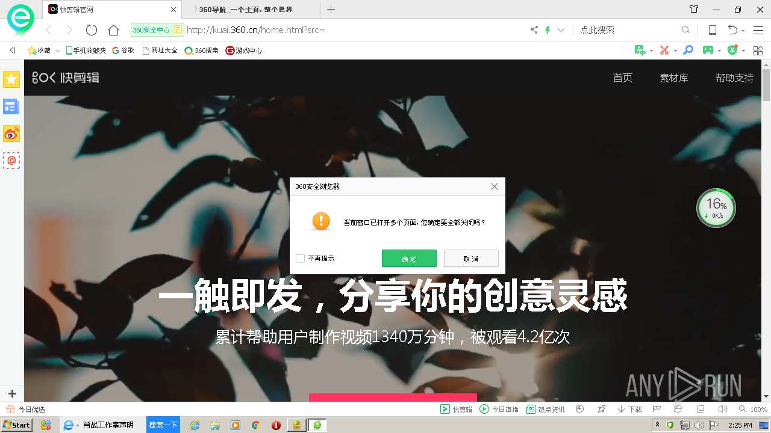Image resolution: width=771 pixels, height=433 pixels.
Task: Click the rocket accelerator status icon
Action: tap(601, 409)
